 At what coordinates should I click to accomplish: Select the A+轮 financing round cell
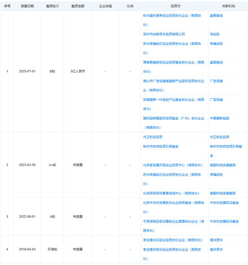tap(53, 165)
